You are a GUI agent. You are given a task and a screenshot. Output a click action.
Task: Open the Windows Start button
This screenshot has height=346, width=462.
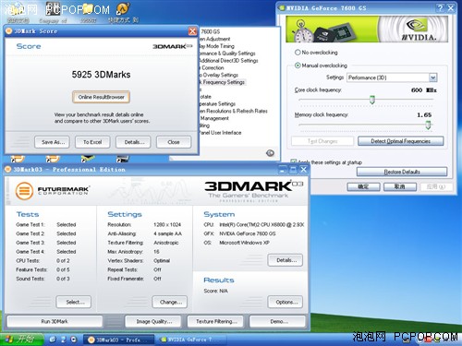click(x=21, y=339)
